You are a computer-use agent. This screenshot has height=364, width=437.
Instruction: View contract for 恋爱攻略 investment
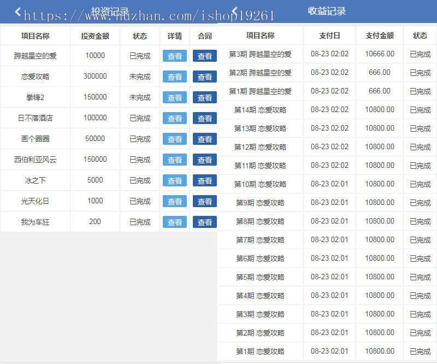coord(205,77)
